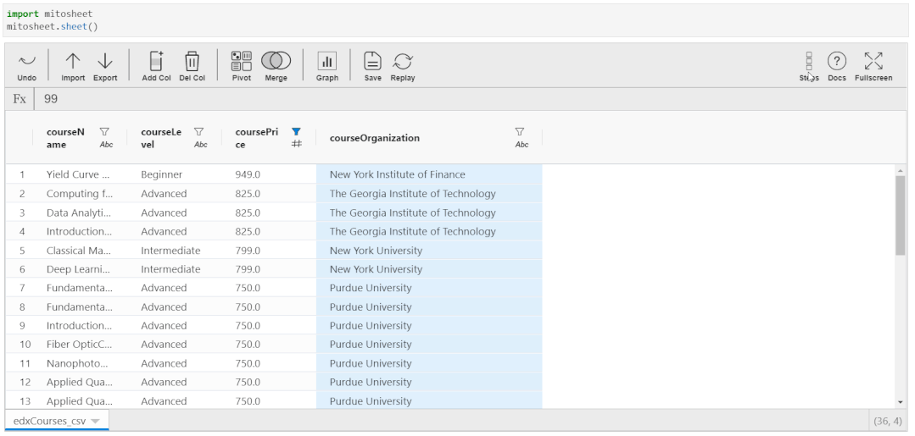Select the courseName column header
This screenshot has width=915, height=436.
coord(66,138)
